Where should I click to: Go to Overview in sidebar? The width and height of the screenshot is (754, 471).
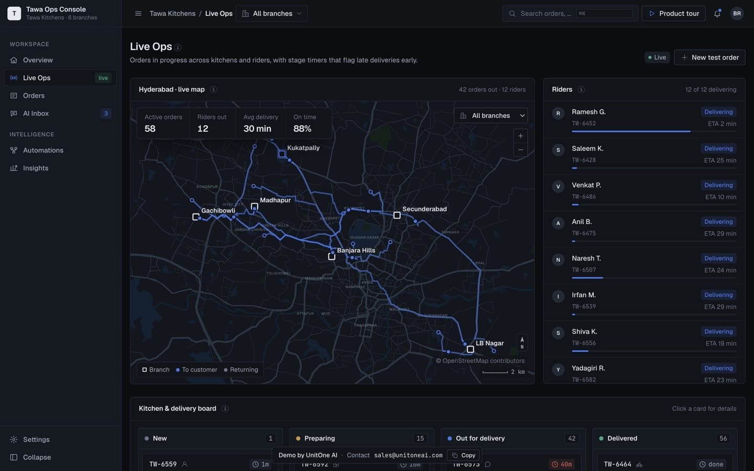60,60
